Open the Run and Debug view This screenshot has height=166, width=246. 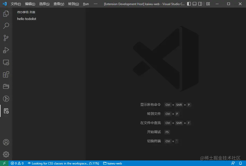tap(6, 50)
